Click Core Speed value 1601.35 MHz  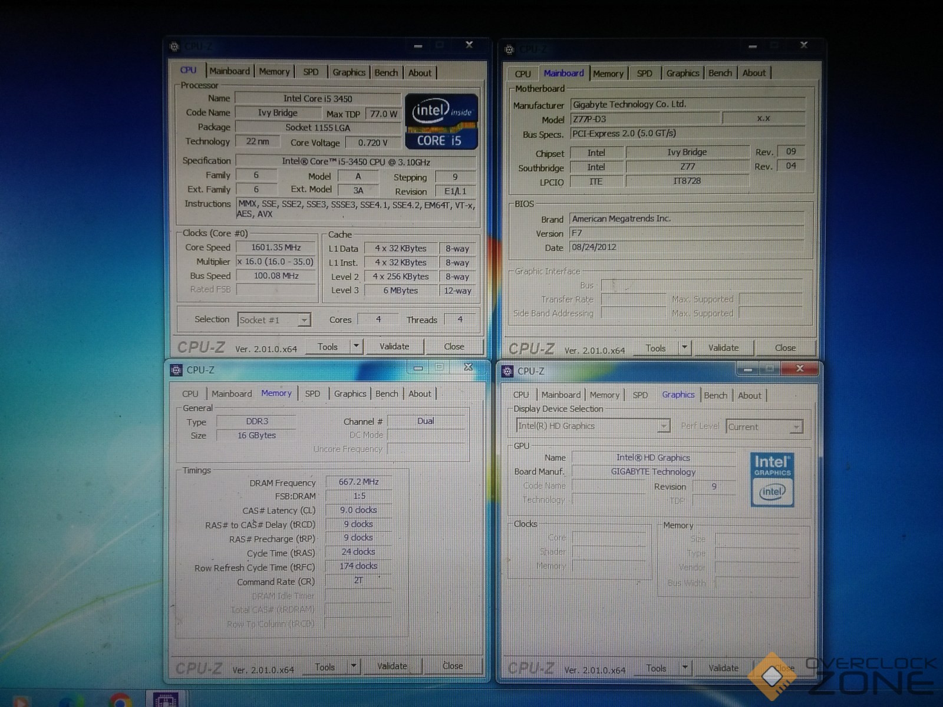(x=276, y=247)
